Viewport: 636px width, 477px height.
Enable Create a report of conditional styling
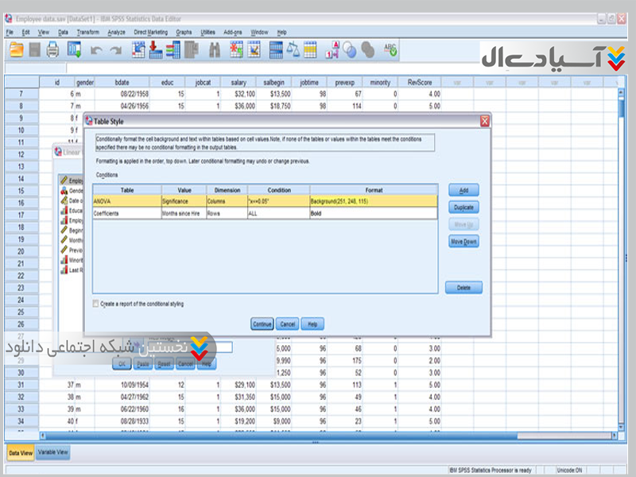(96, 304)
